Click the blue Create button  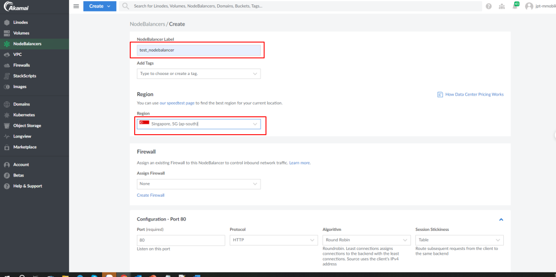click(x=100, y=6)
